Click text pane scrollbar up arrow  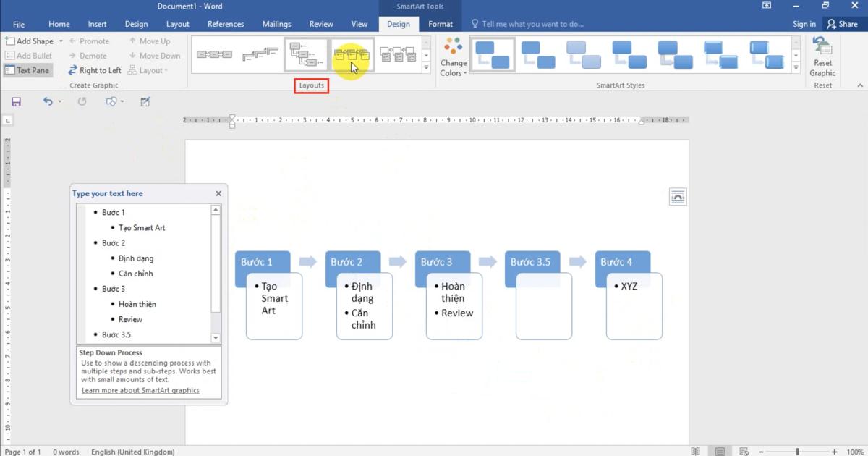pyautogui.click(x=216, y=210)
